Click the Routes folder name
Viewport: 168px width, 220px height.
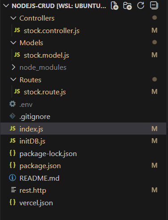[x=30, y=80]
